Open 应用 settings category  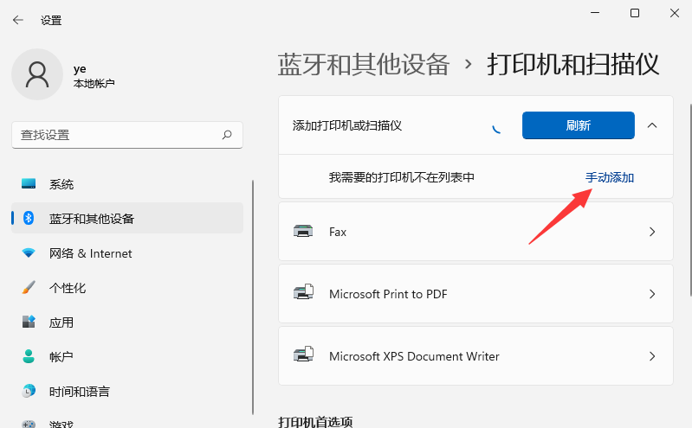127,322
